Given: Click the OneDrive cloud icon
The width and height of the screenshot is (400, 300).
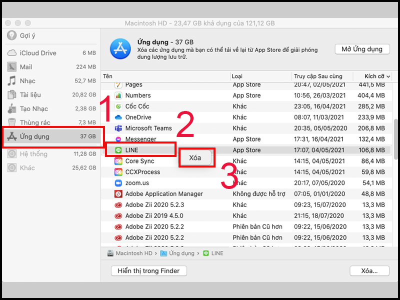Looking at the screenshot, I should tap(118, 117).
